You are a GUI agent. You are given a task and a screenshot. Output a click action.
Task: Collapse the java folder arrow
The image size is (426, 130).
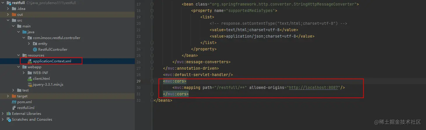pyautogui.click(x=19, y=32)
